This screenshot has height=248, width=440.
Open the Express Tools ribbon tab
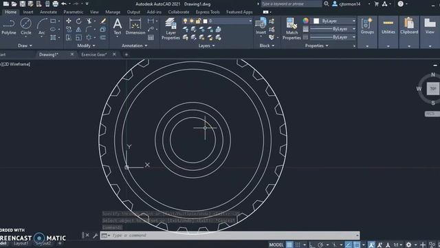[x=208, y=12]
